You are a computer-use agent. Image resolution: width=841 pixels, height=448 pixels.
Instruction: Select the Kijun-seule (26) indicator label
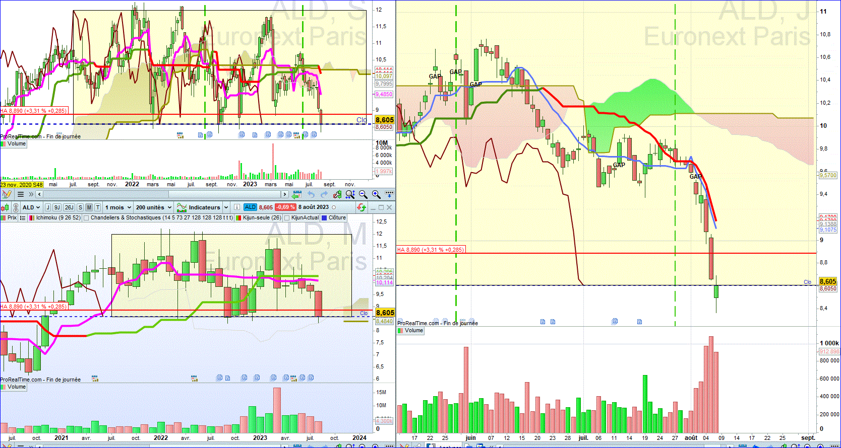point(262,218)
